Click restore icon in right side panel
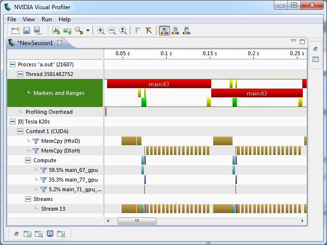Screen dimensions: 327x245 tap(315, 49)
